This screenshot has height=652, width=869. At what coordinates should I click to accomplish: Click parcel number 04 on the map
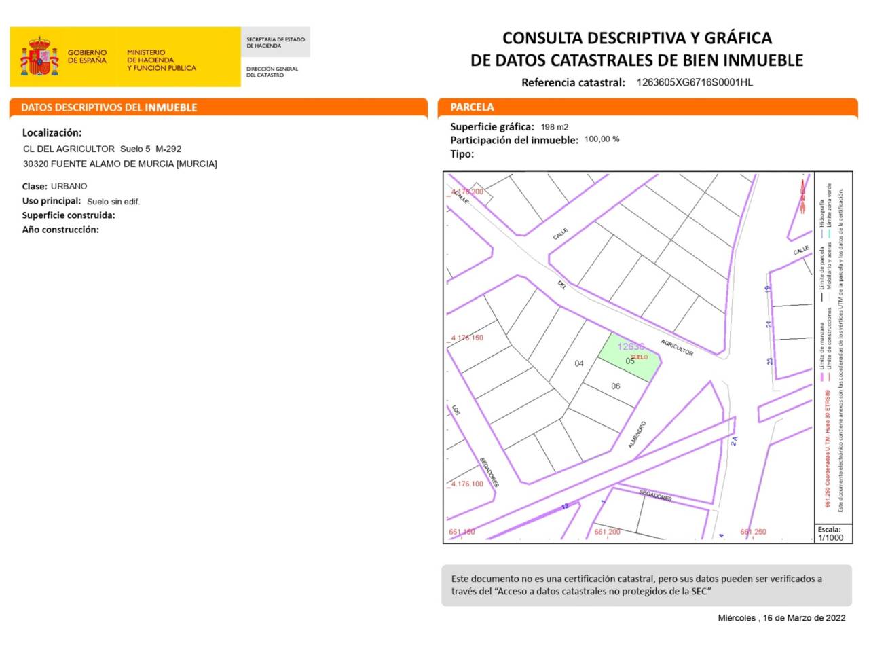pyautogui.click(x=579, y=363)
